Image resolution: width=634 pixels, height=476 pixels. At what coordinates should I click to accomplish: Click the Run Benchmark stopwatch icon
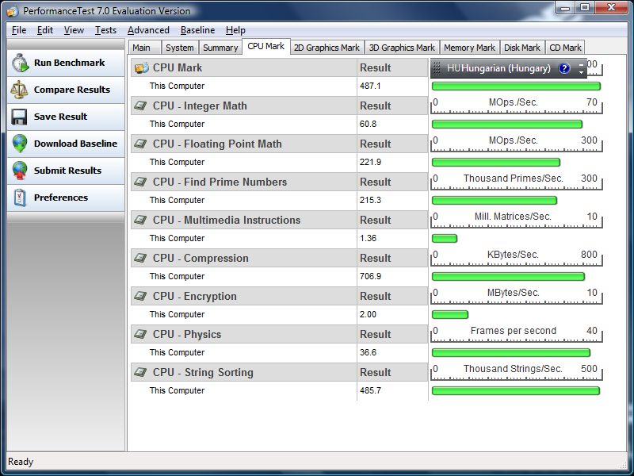pos(20,63)
